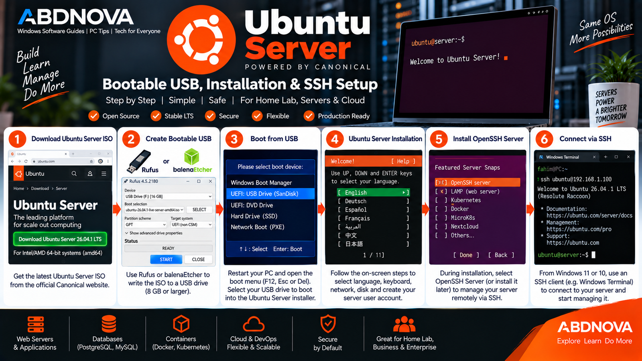Open the Target system UEFI dropdown
The height and width of the screenshot is (361, 642).
pyautogui.click(x=191, y=225)
